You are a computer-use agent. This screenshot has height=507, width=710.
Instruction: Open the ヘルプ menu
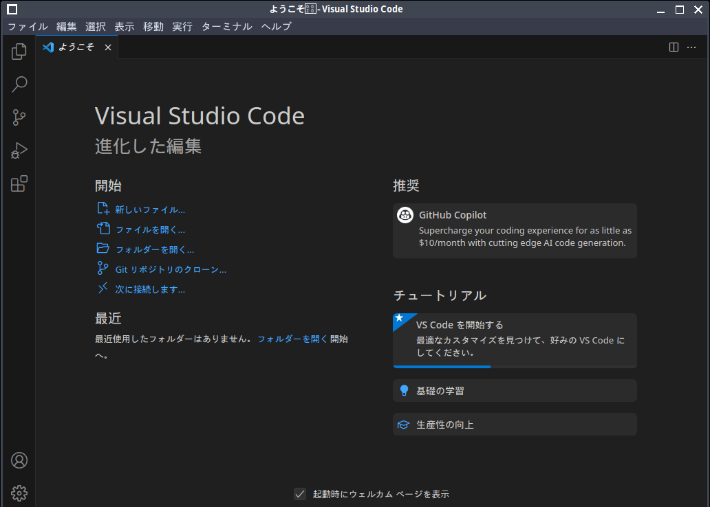[x=276, y=27]
